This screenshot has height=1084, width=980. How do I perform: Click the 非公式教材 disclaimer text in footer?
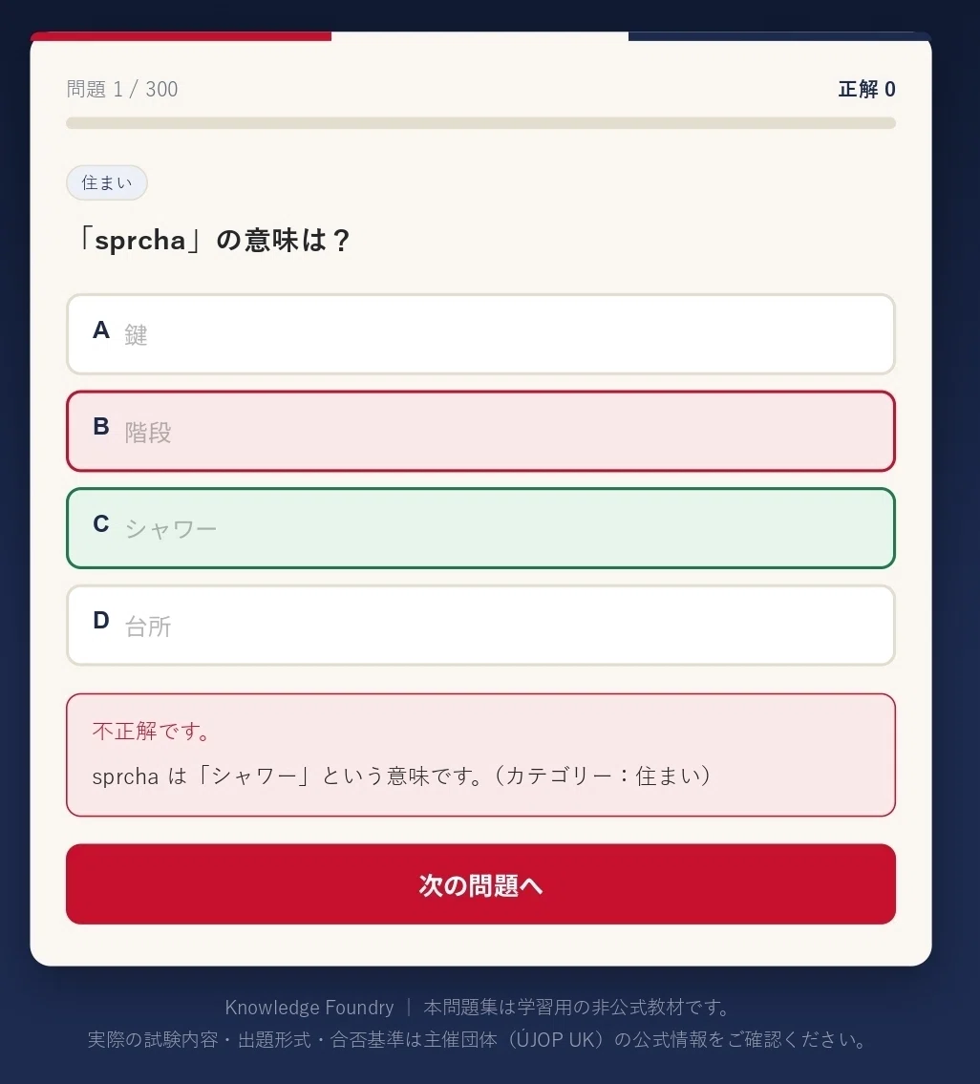pos(578,1008)
